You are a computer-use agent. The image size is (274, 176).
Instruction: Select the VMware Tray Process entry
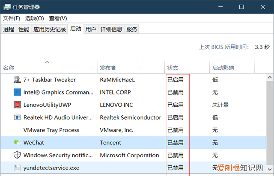click(51, 130)
